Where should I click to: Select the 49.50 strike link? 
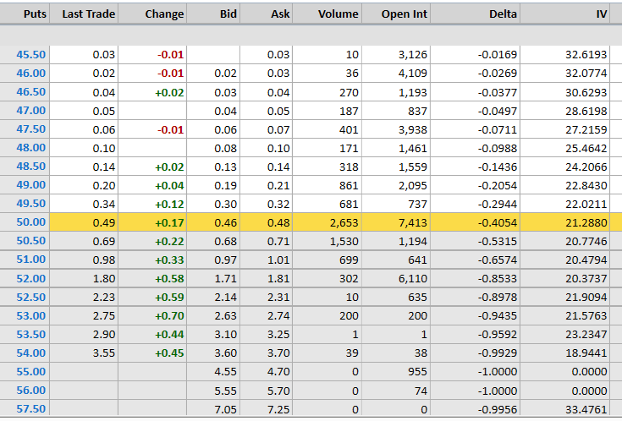[31, 204]
